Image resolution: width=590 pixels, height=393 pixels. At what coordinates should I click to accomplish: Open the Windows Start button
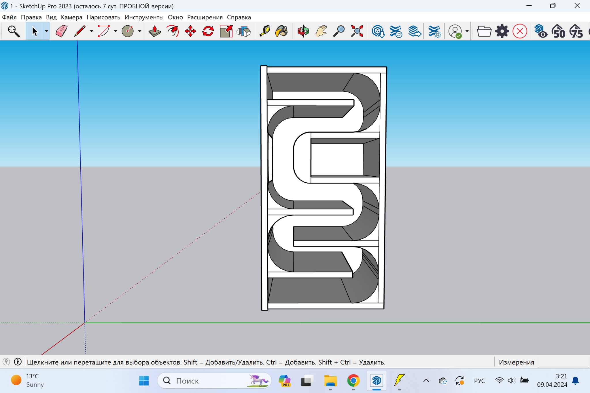(144, 381)
